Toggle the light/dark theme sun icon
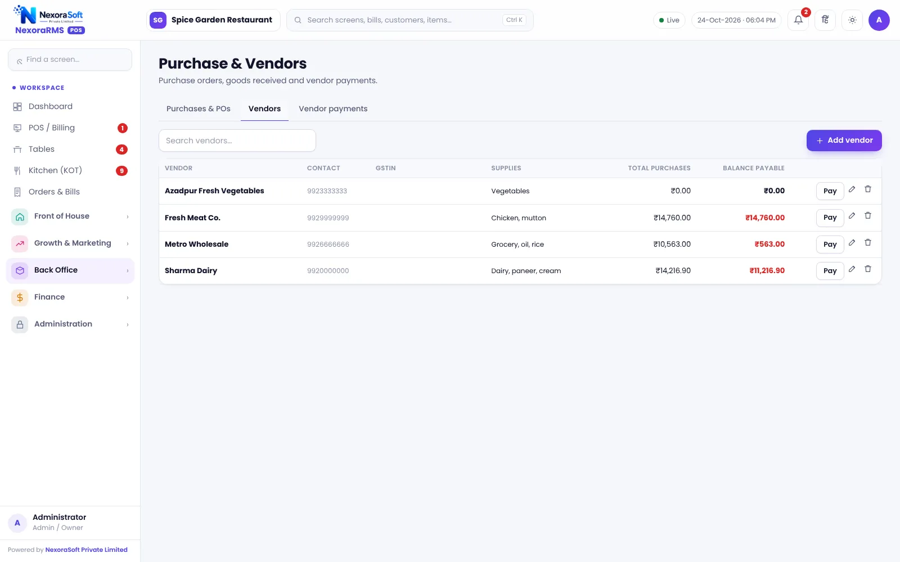Viewport: 900px width, 562px height. point(852,20)
